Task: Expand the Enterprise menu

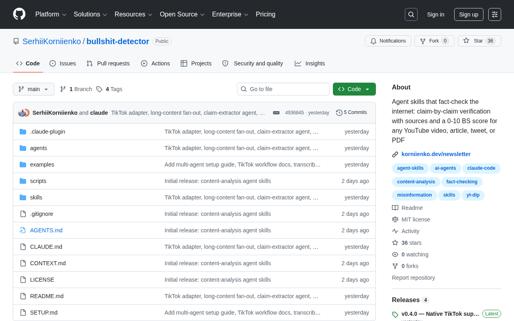Action: pos(230,14)
